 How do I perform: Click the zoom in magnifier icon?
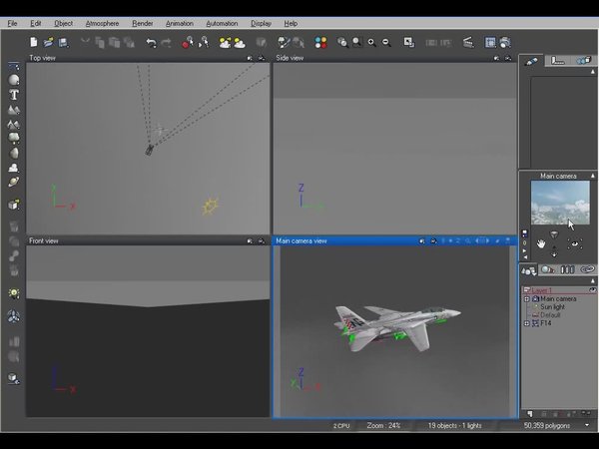pos(371,42)
